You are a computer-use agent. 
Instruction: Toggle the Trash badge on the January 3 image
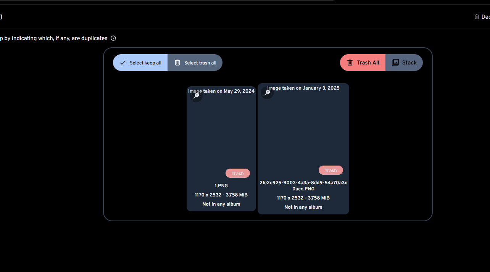point(330,170)
